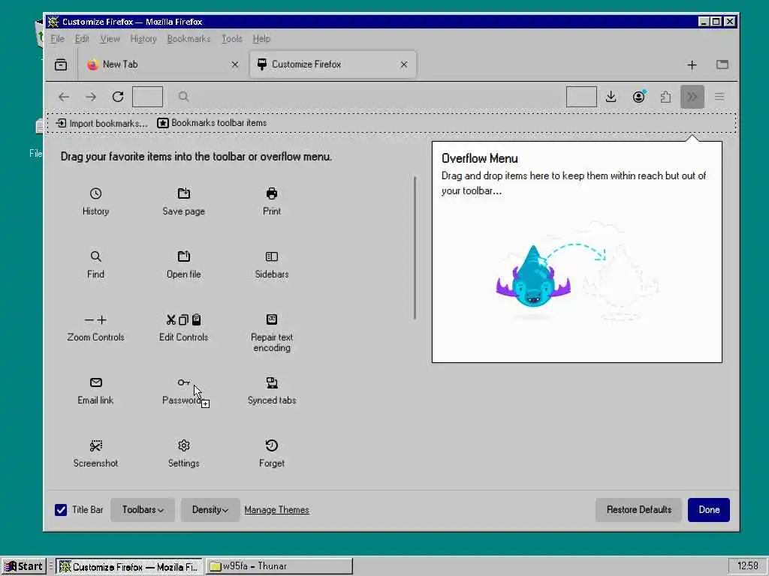Click the Firefox account avatar icon
Image resolution: width=769 pixels, height=576 pixels.
point(638,97)
